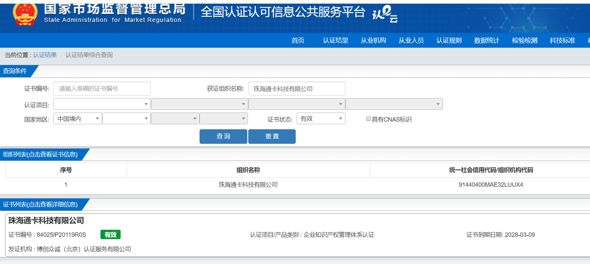The image size is (590, 264).
Task: Click the 序号 column header
Action: (66, 170)
